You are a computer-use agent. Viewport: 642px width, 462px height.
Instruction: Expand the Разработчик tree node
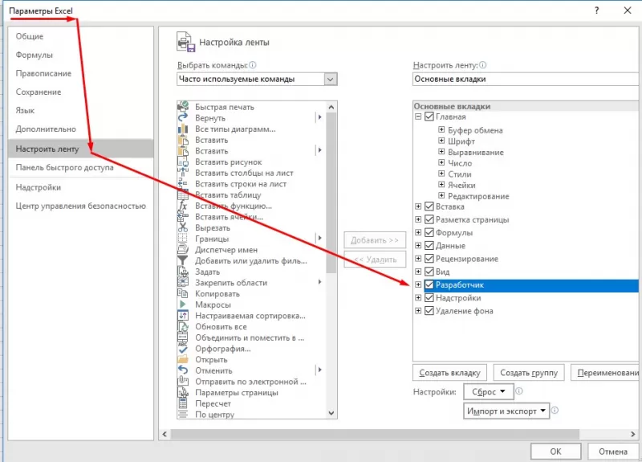click(418, 284)
